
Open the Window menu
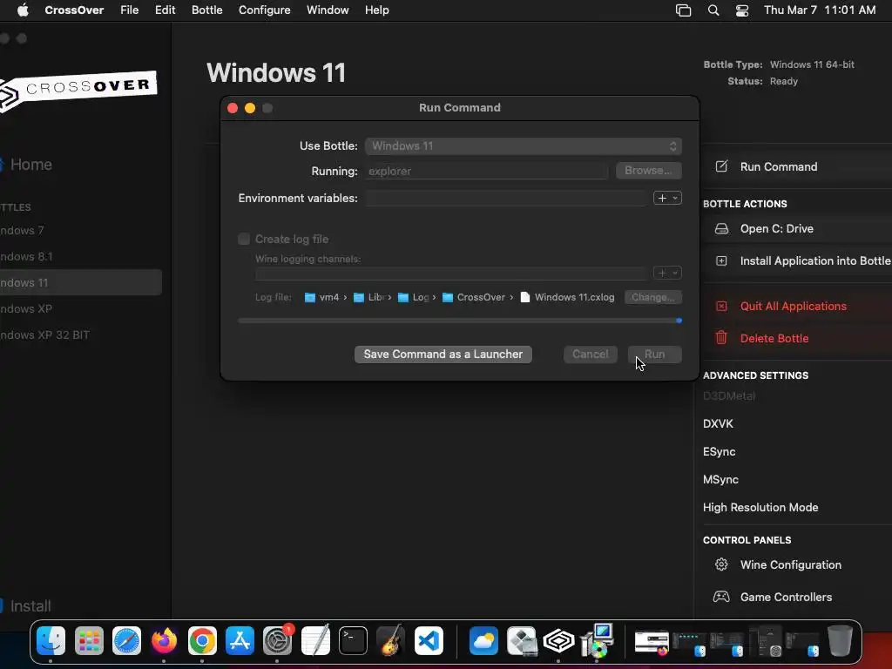click(328, 10)
